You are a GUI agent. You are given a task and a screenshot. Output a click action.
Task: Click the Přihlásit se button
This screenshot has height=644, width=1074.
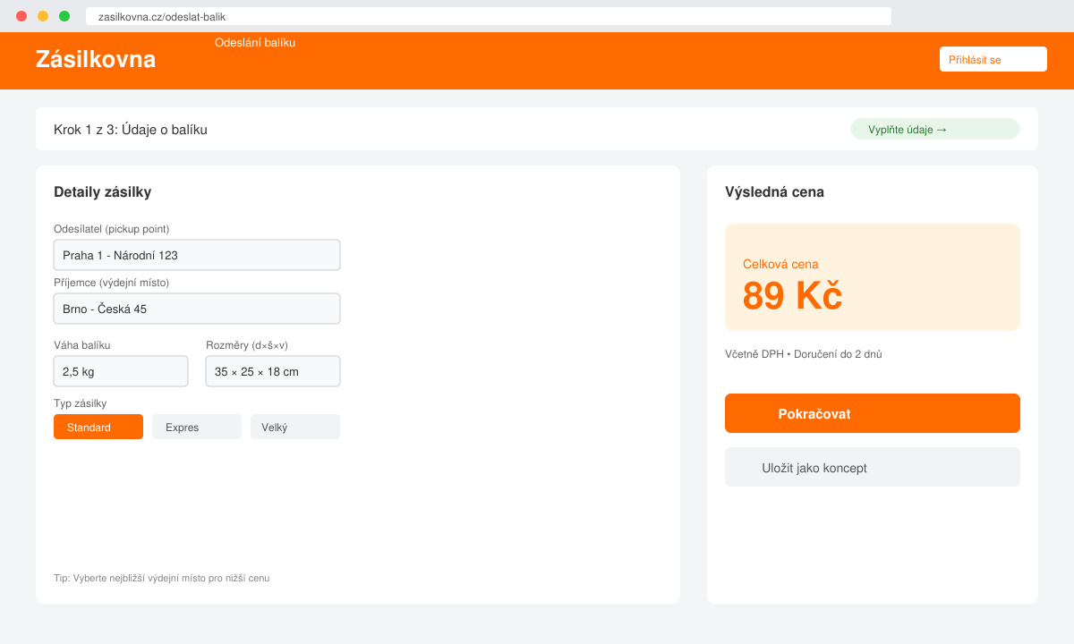(993, 59)
